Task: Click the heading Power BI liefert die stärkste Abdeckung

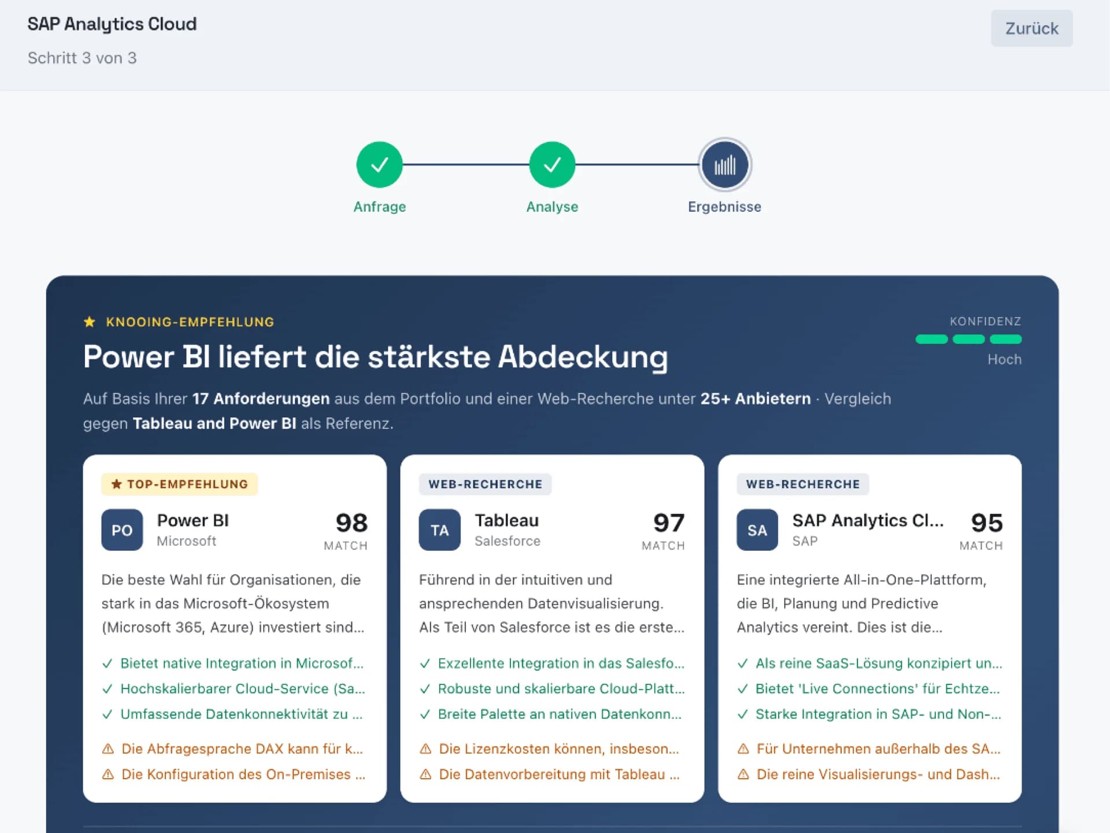Action: tap(376, 356)
